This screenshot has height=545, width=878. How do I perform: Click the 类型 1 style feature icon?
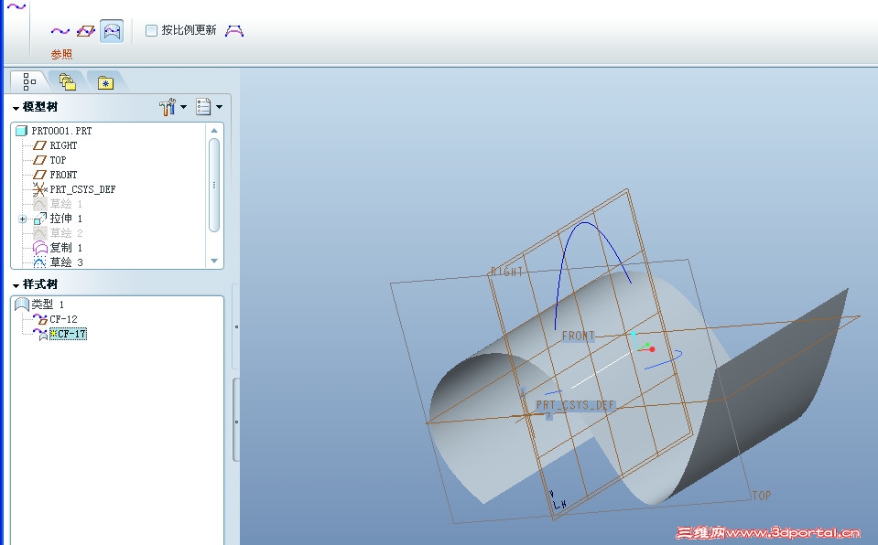pyautogui.click(x=21, y=305)
